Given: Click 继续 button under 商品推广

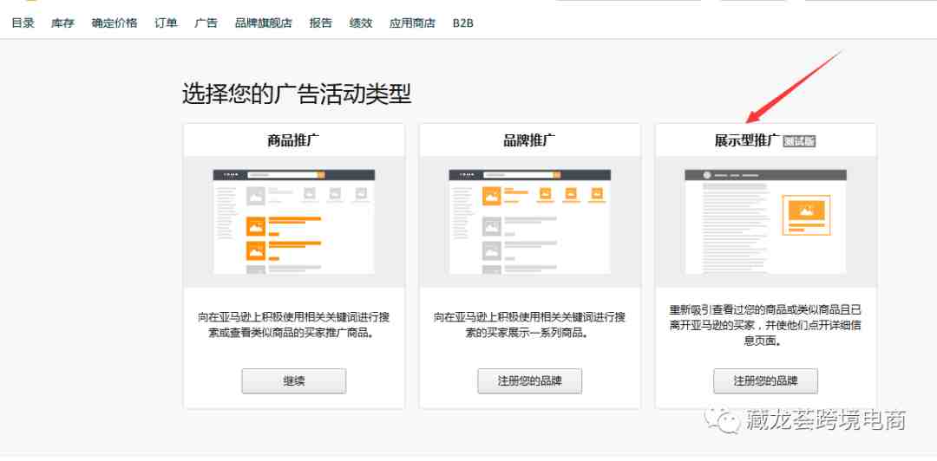Looking at the screenshot, I should 294,381.
